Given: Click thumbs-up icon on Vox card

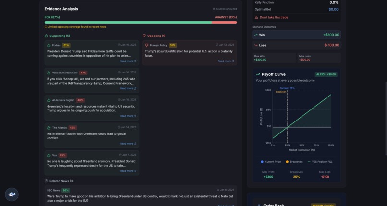Looking at the screenshot, I should coord(49,156).
